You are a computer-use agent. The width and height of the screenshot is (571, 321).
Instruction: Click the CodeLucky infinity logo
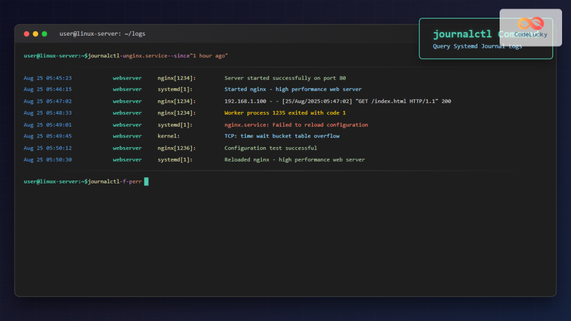(531, 23)
